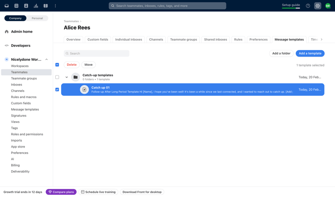Viewport: 335px width, 197px height.
Task: Open Rules and macros in the sidebar
Action: (24, 97)
